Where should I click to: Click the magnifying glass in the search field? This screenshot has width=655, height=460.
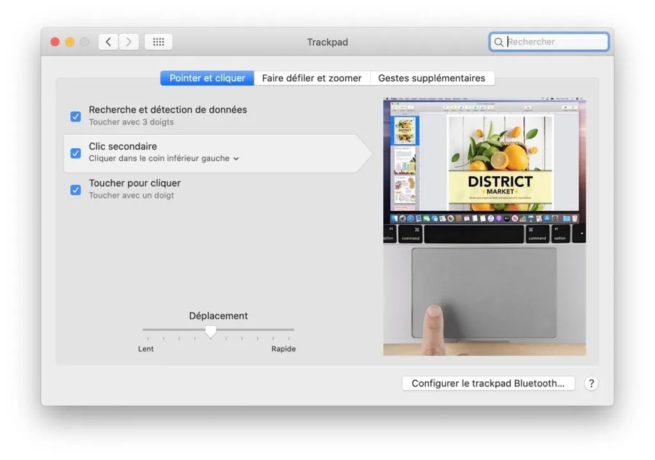tap(500, 42)
